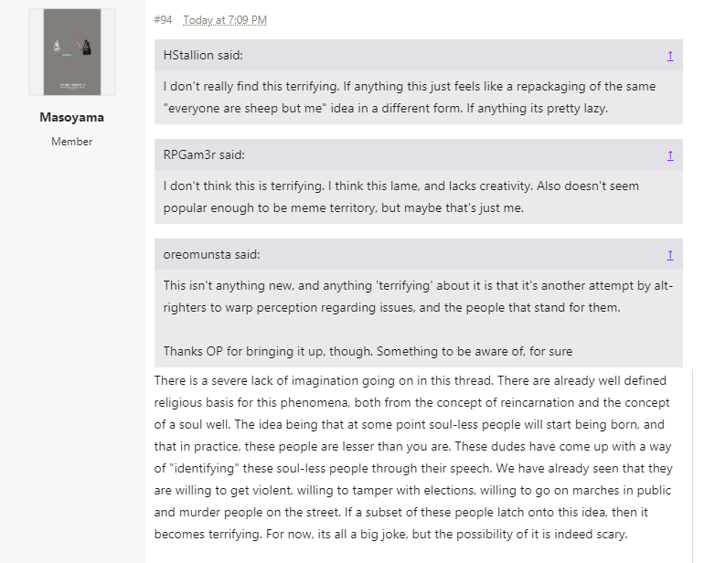The image size is (704, 563).
Task: Click the sentence ending 'indeed scary.'
Action: pyautogui.click(x=446, y=534)
